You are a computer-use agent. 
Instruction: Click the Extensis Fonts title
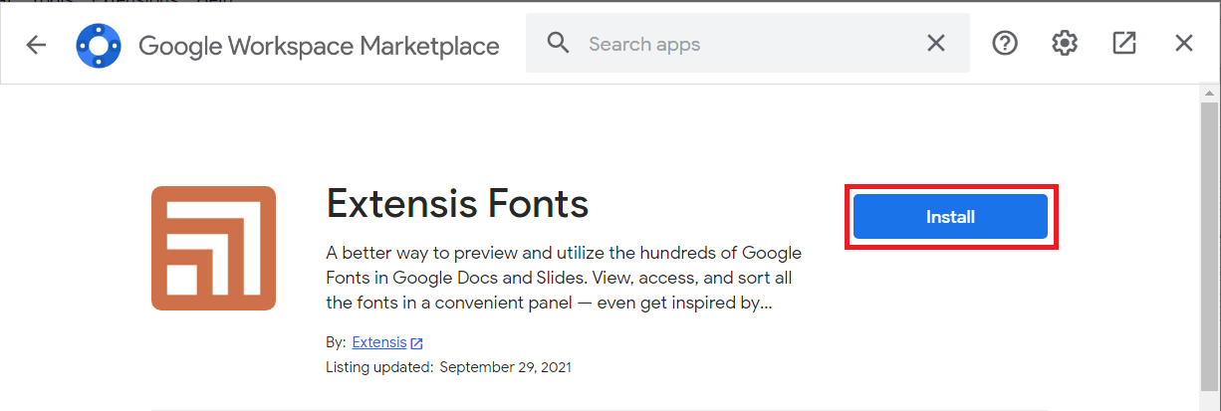[458, 204]
